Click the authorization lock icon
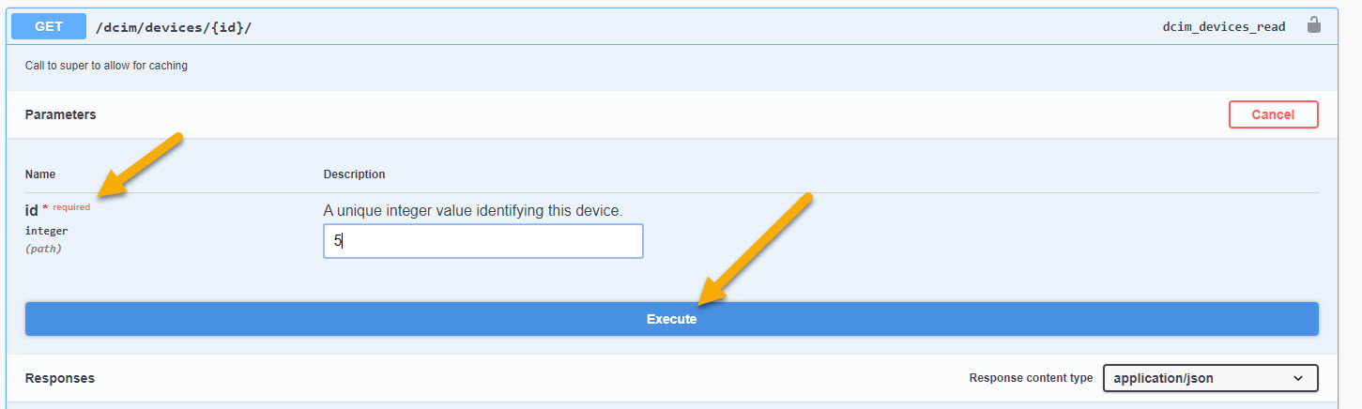Viewport: 1362px width, 409px height. pos(1314,25)
